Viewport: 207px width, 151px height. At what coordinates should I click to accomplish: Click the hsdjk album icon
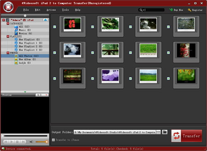point(16,63)
